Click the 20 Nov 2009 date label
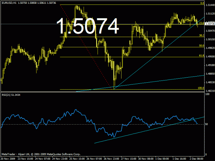The image size is (215, 161). (8, 159)
